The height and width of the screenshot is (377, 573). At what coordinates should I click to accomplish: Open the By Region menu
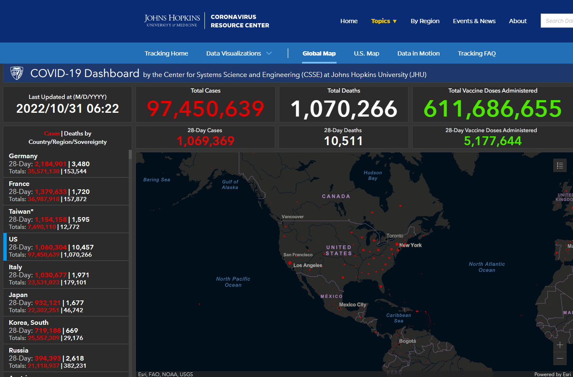tap(425, 21)
